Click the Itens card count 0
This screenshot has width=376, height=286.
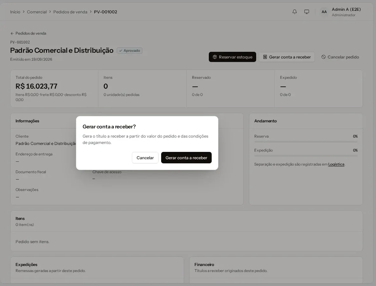pos(106,86)
